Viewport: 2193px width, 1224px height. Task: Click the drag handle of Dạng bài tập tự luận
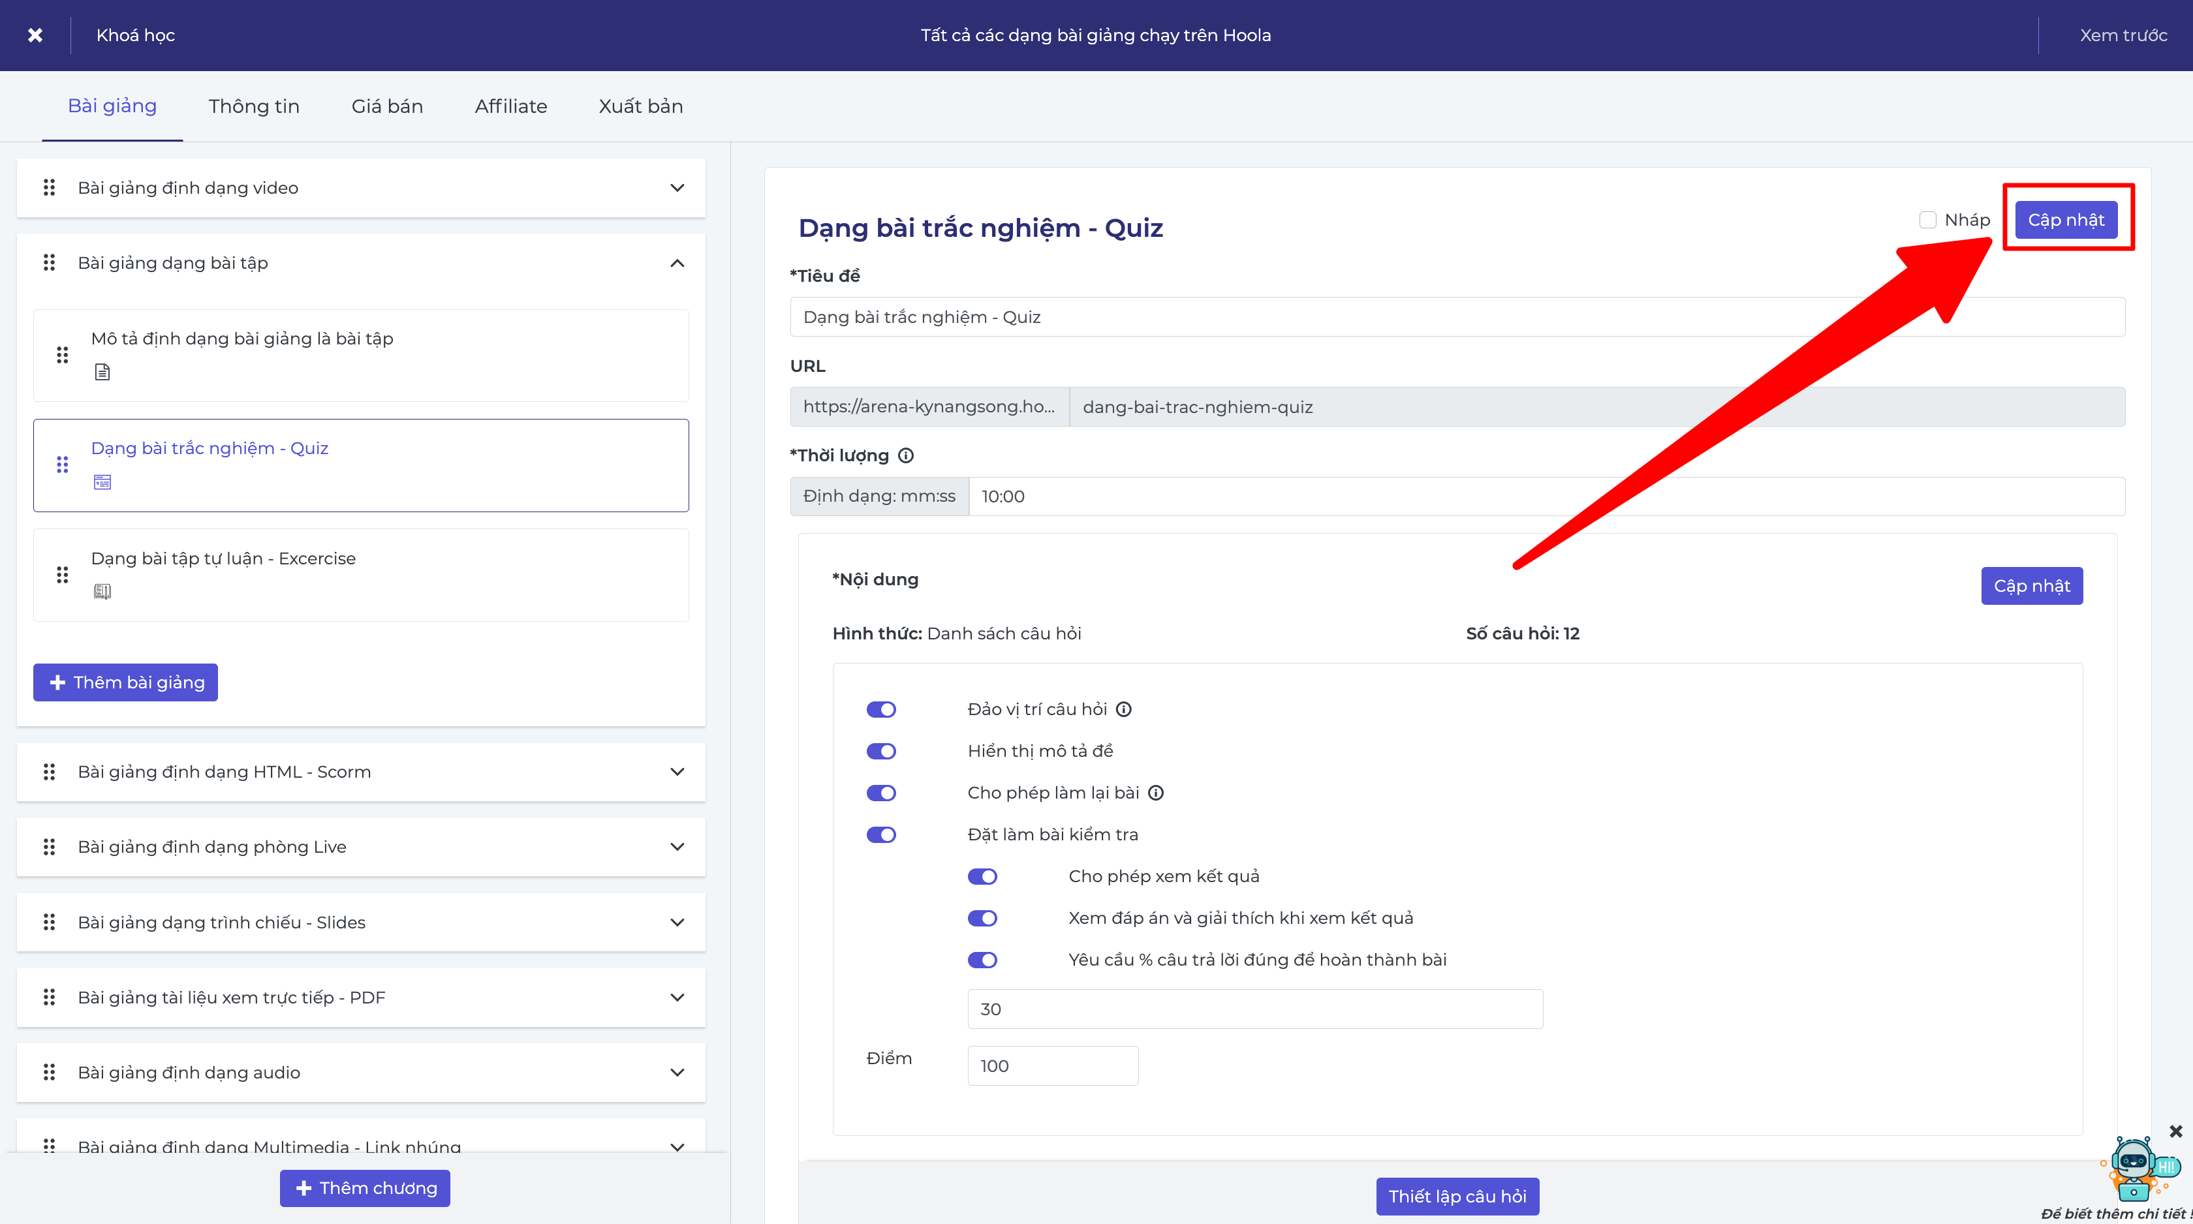[x=62, y=575]
